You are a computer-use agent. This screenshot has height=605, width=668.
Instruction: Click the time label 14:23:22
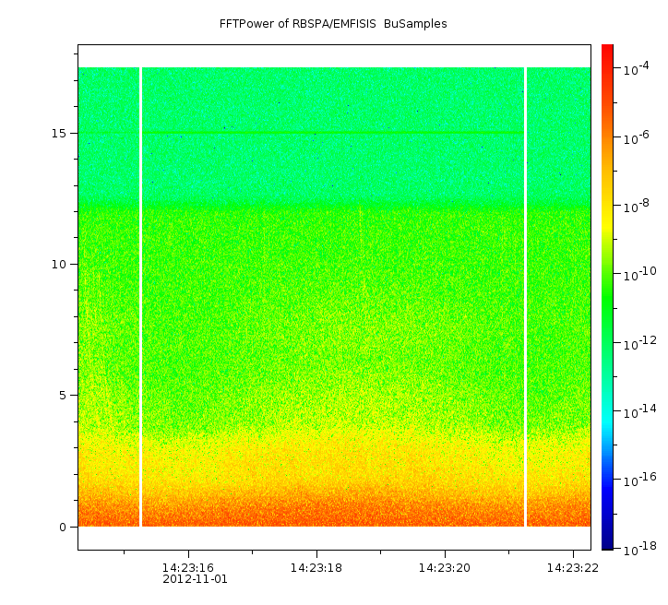coord(573,568)
